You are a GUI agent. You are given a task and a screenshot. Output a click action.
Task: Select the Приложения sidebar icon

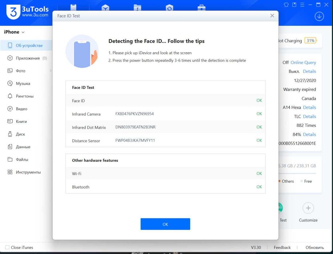(x=10, y=58)
